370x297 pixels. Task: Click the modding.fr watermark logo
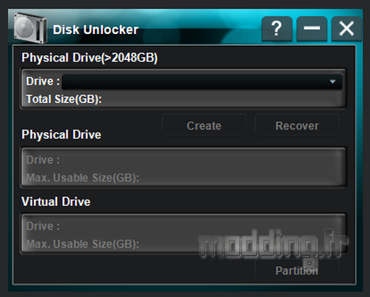(273, 247)
